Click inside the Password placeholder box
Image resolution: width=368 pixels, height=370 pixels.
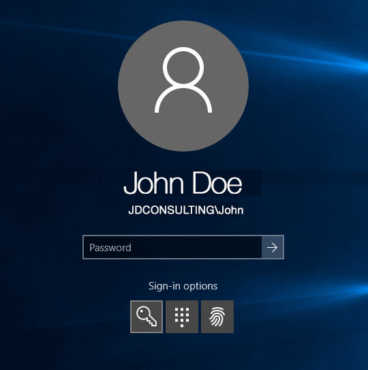tap(172, 247)
